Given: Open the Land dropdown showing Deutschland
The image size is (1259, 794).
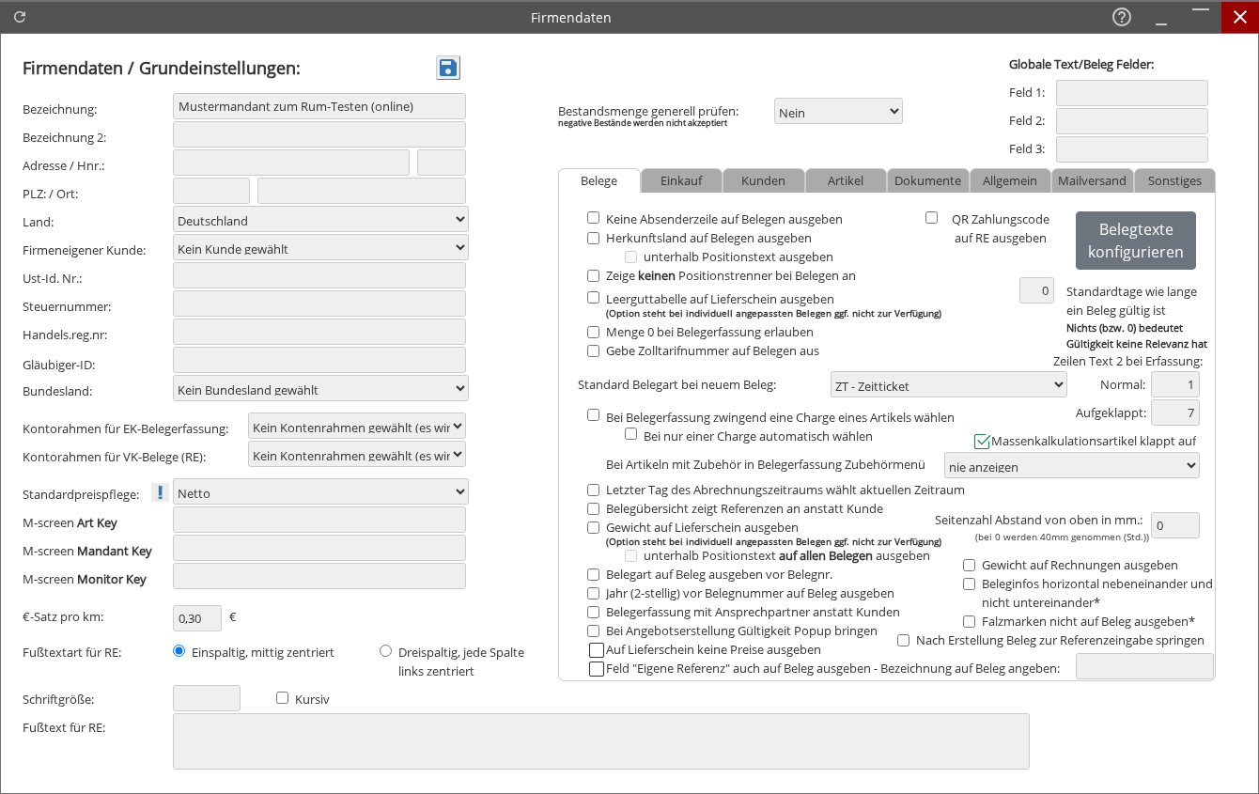Looking at the screenshot, I should (320, 220).
